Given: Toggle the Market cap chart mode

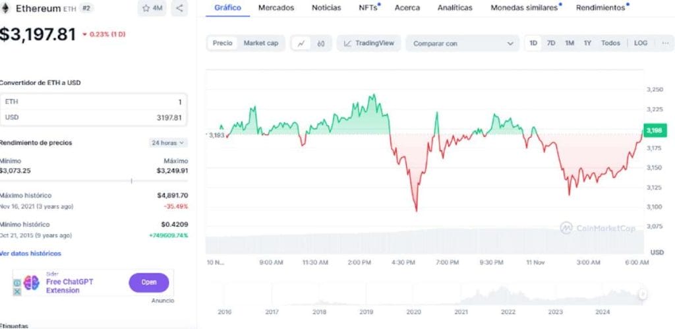Looking at the screenshot, I should [261, 43].
